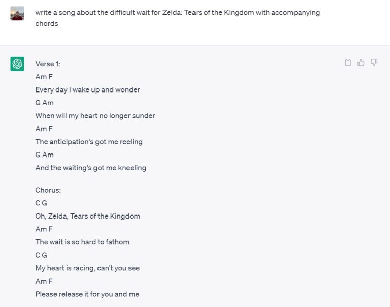Click the first 'G Am' chord line

[45, 103]
